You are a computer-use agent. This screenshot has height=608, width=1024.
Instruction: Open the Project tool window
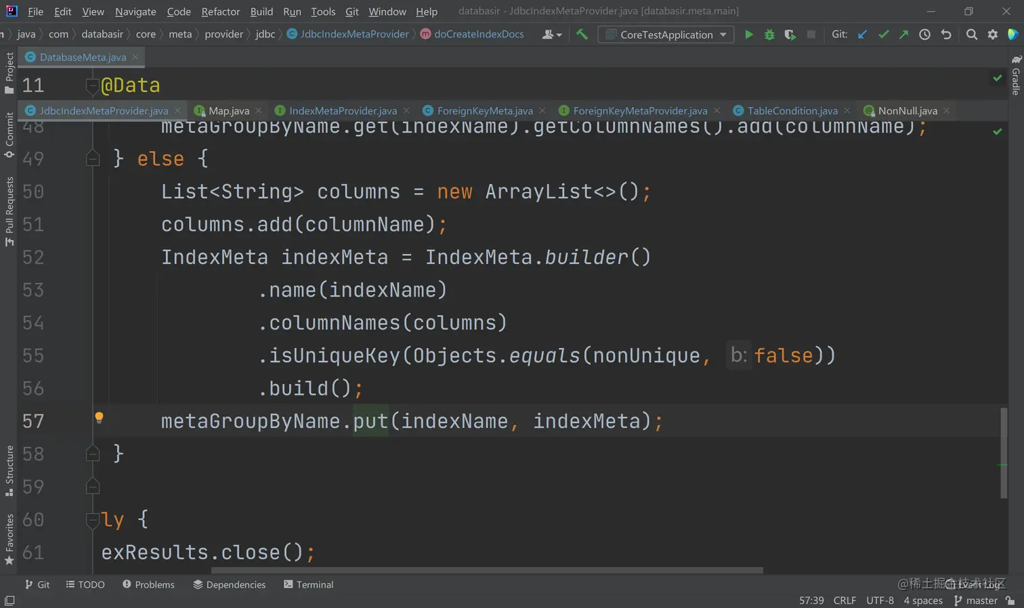[9, 73]
